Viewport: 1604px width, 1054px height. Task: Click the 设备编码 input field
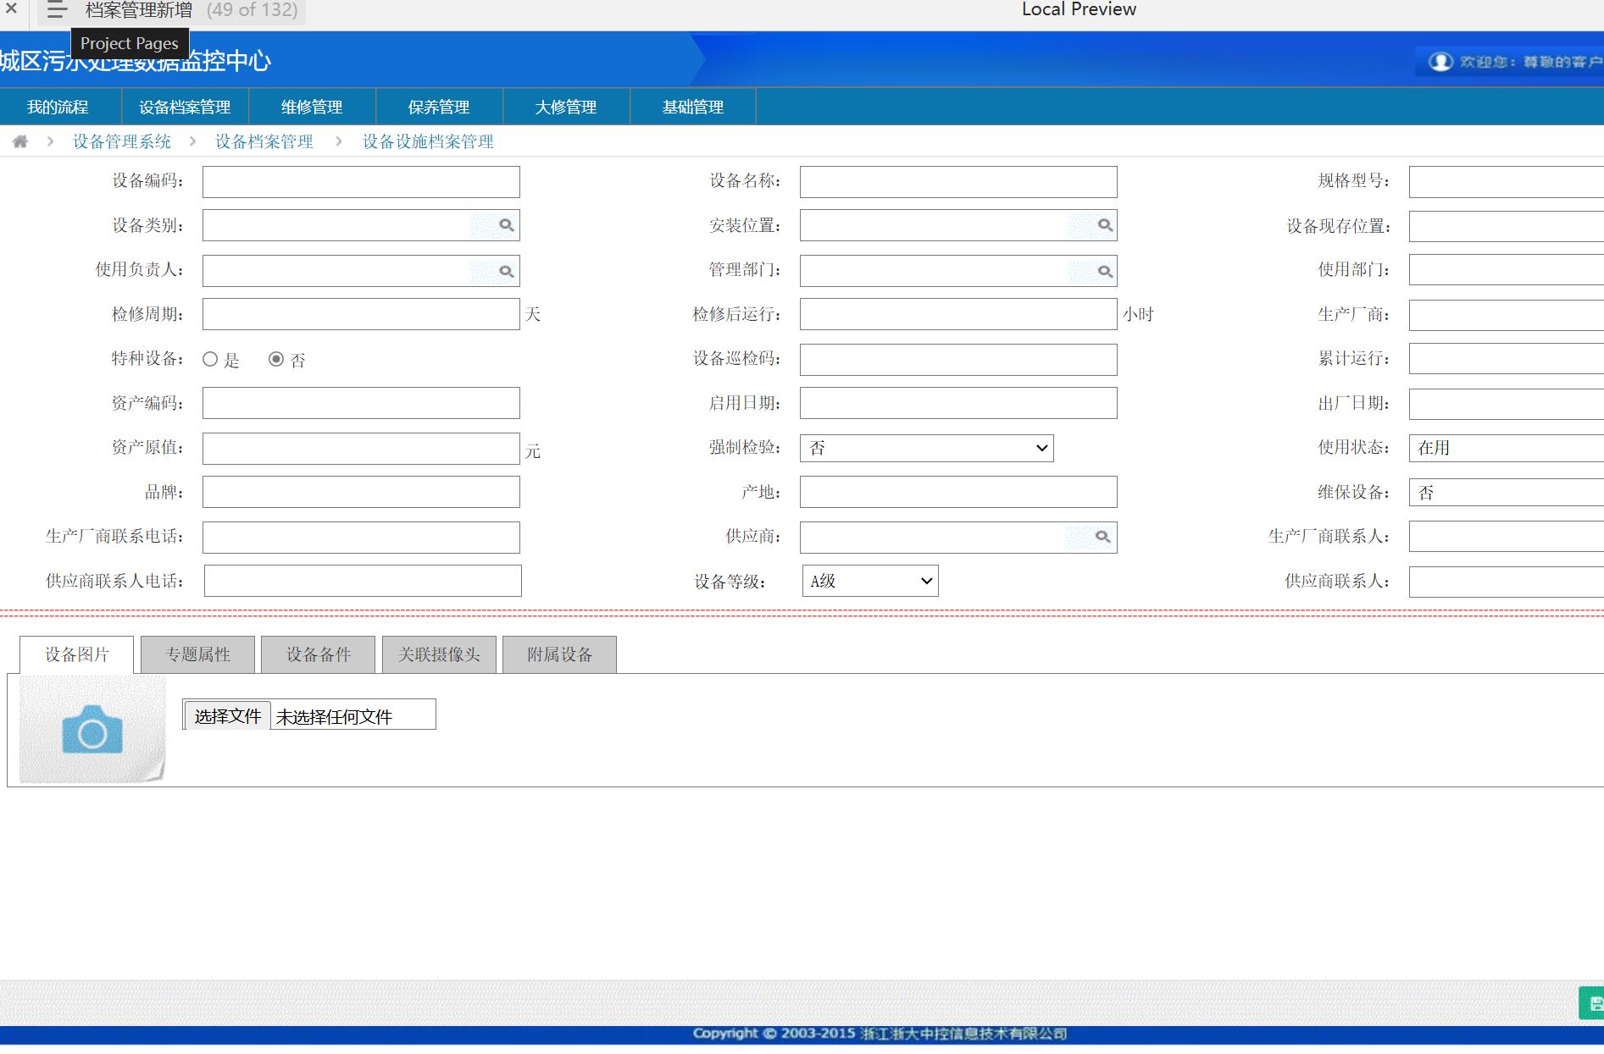(x=361, y=182)
